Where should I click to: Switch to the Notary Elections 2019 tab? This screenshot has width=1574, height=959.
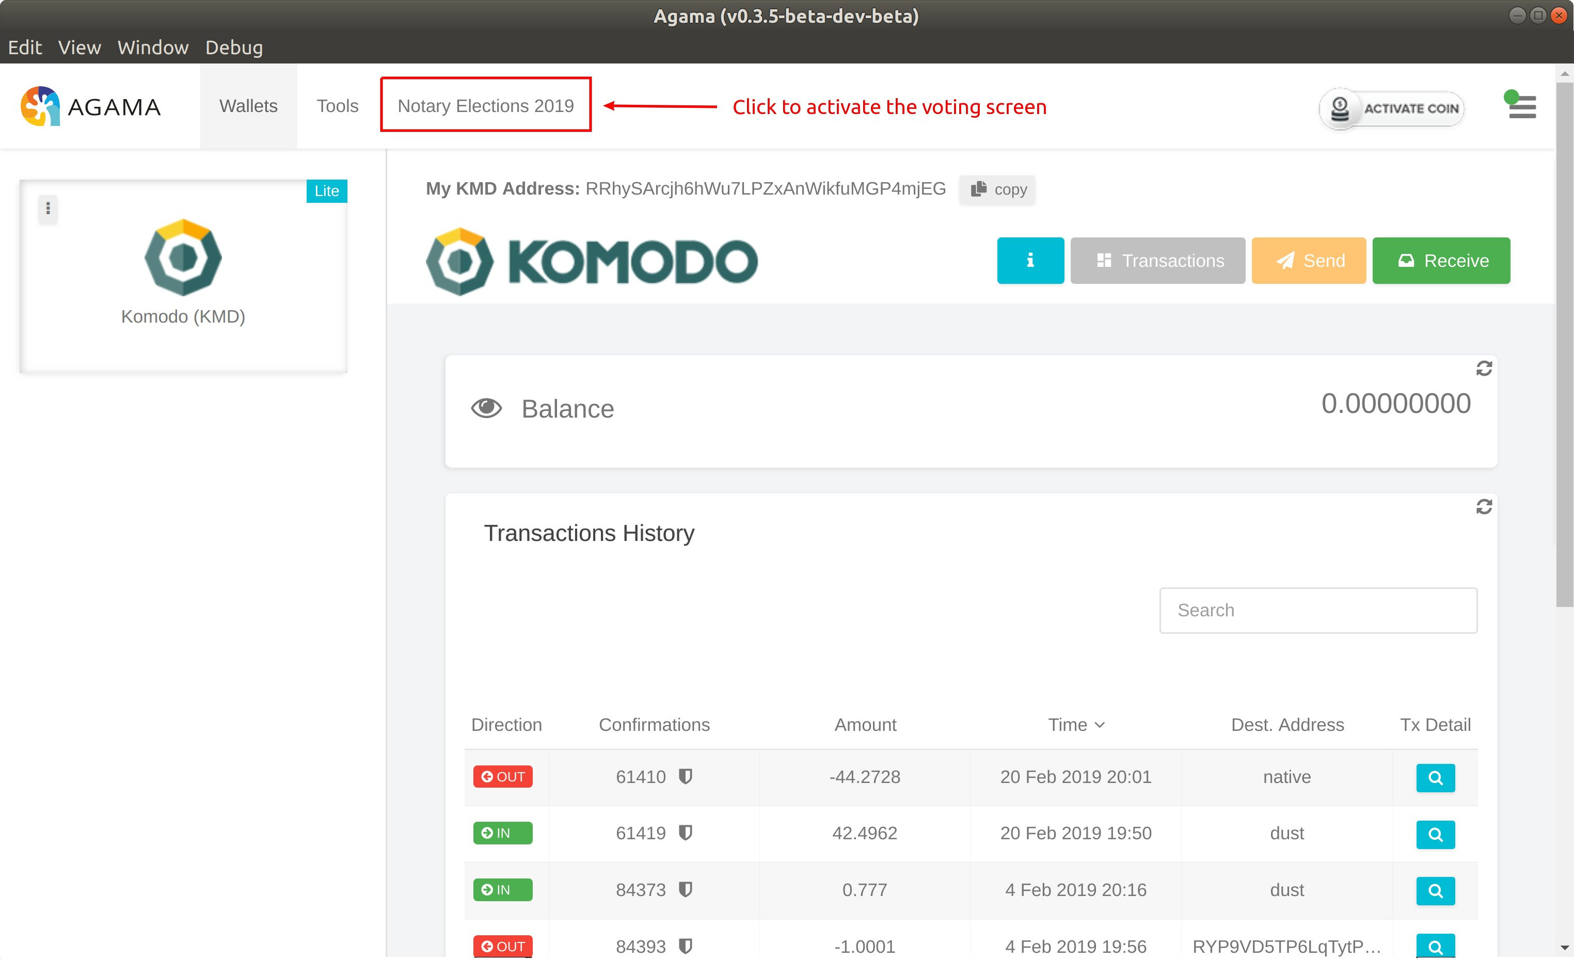tap(485, 105)
